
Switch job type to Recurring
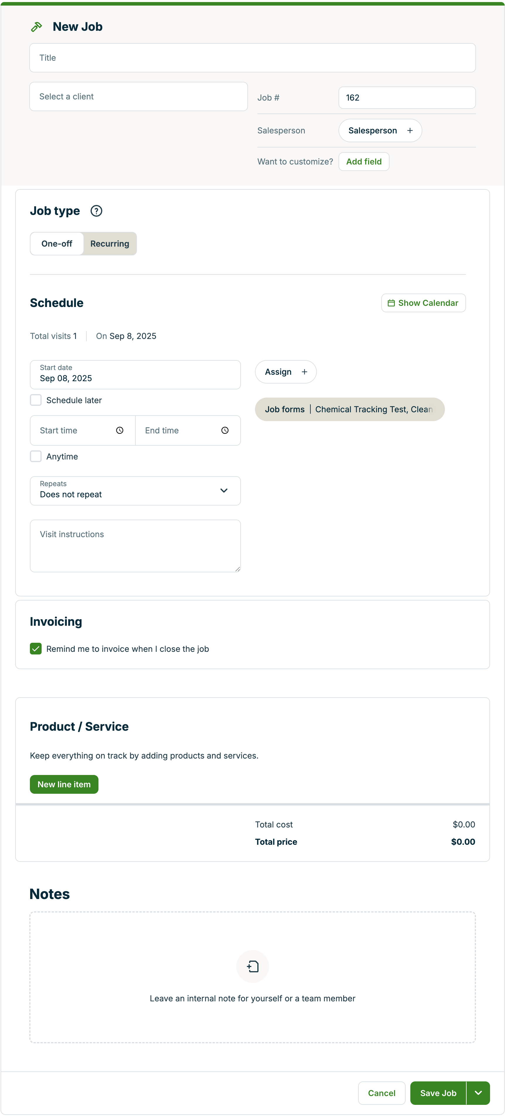click(x=110, y=243)
